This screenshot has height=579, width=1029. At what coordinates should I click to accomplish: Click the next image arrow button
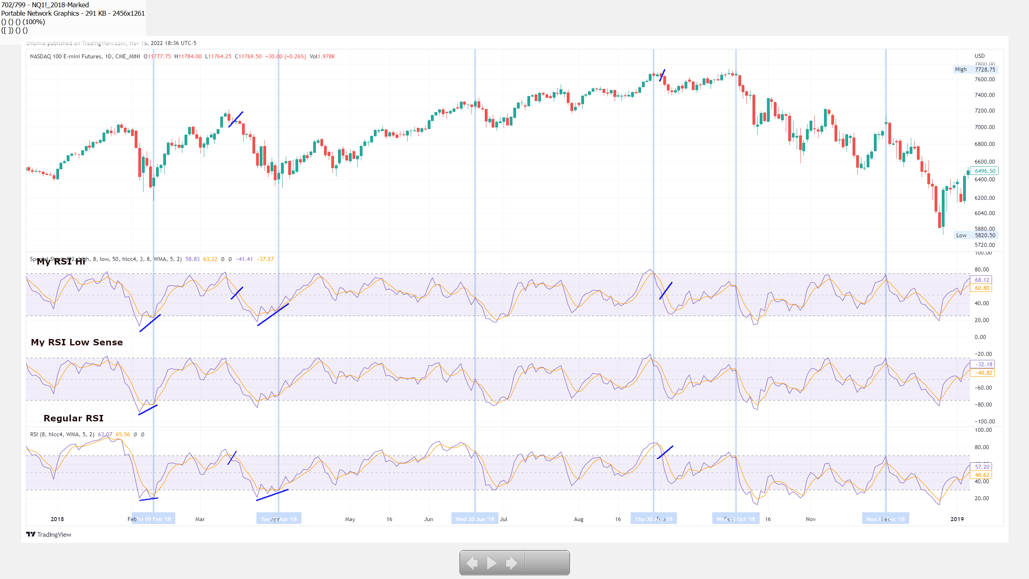click(x=511, y=563)
